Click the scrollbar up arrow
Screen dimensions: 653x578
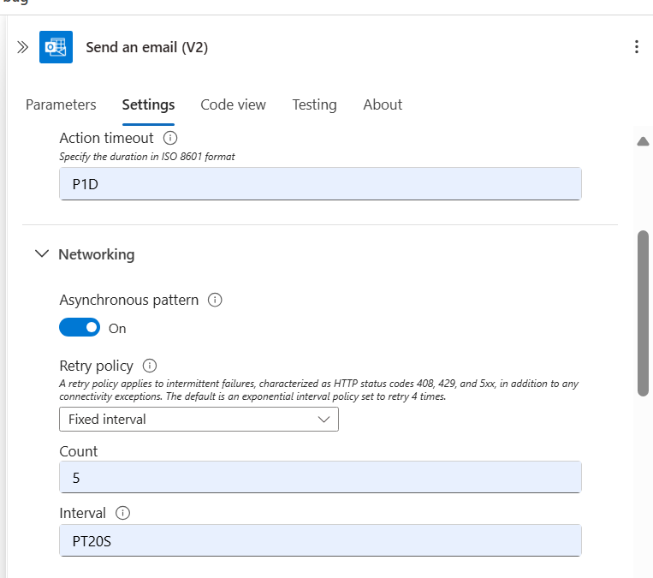coord(643,142)
